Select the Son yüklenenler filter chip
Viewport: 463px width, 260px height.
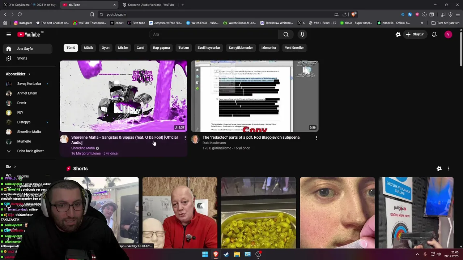pyautogui.click(x=241, y=48)
